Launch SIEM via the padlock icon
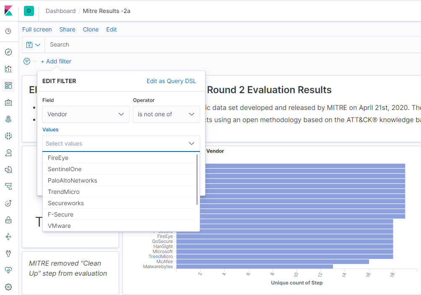 (8, 220)
